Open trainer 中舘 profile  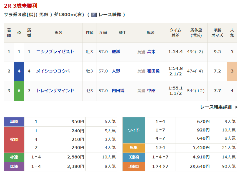point(151,91)
